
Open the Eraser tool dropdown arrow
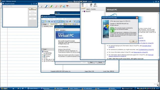58,6
